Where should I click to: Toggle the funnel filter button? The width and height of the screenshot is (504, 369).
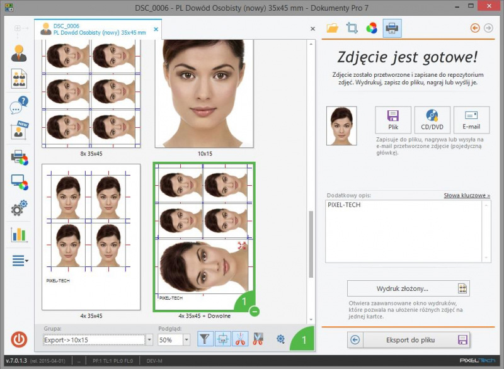(206, 339)
